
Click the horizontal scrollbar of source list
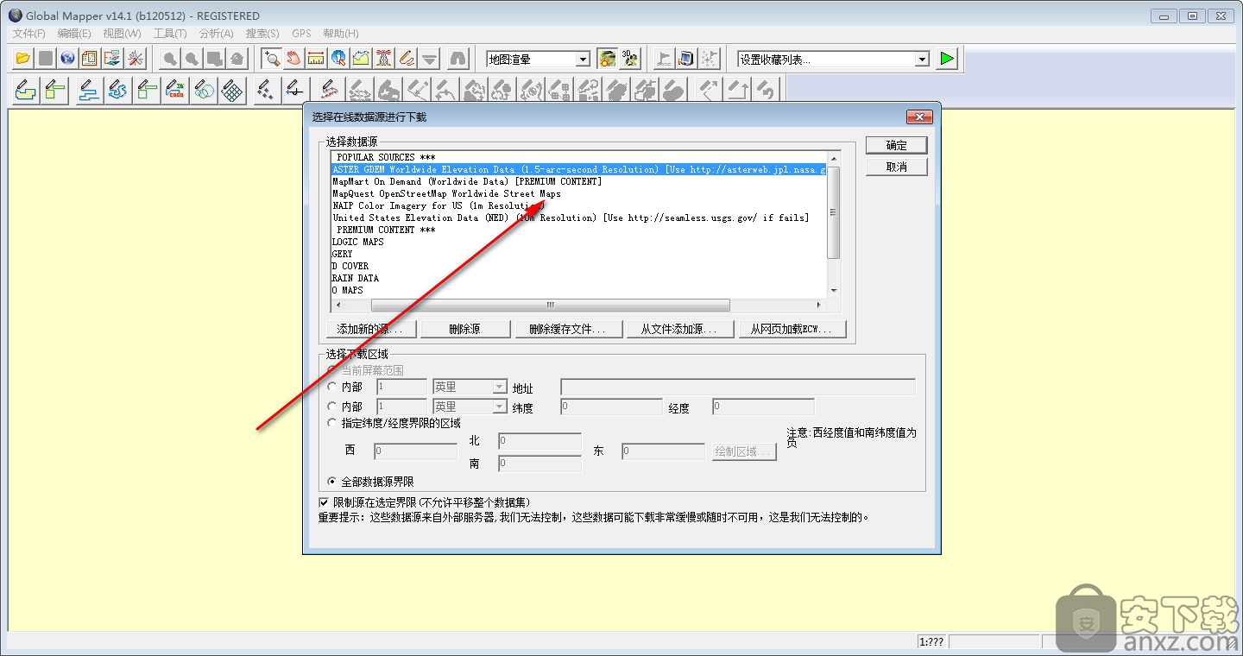point(550,306)
